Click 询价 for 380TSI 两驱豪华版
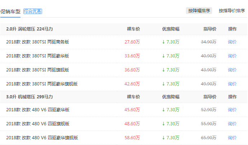The width and height of the screenshot is (248, 145). pyautogui.click(x=232, y=56)
